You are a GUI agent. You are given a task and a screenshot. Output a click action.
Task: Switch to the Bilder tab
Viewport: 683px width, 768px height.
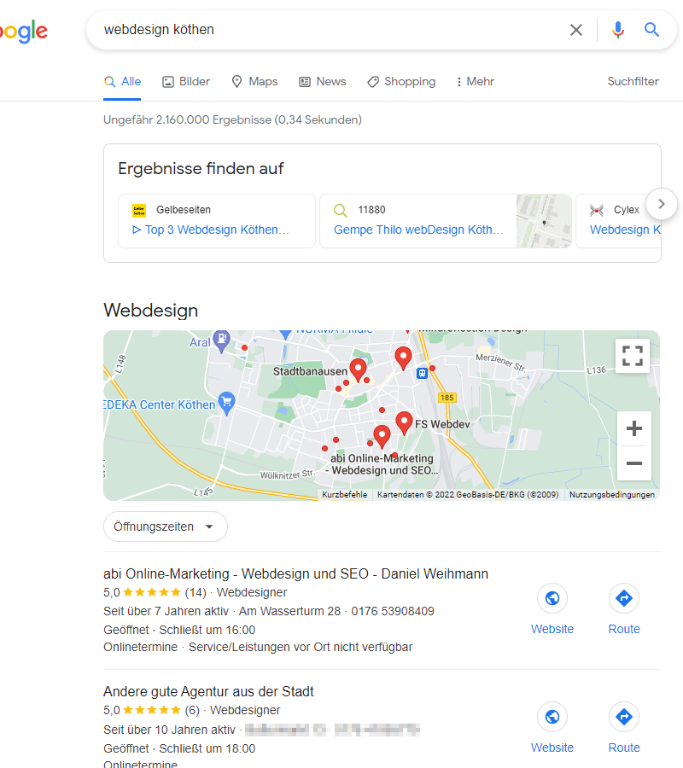click(x=186, y=82)
